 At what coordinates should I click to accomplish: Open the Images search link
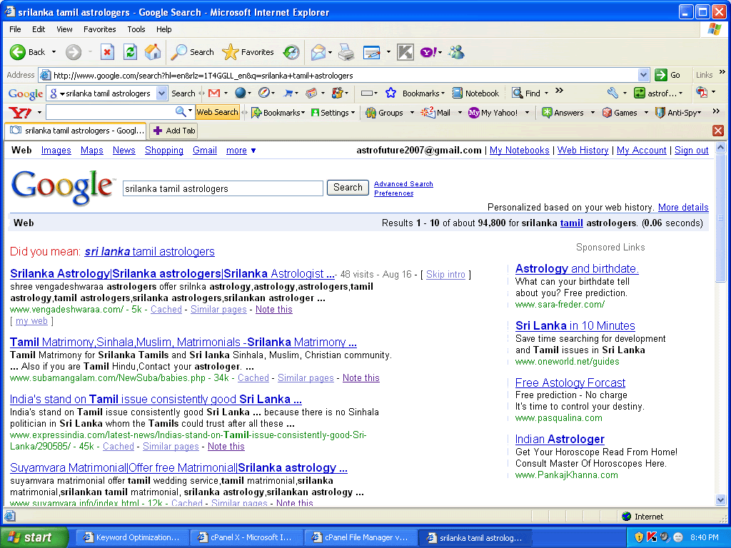pyautogui.click(x=56, y=150)
